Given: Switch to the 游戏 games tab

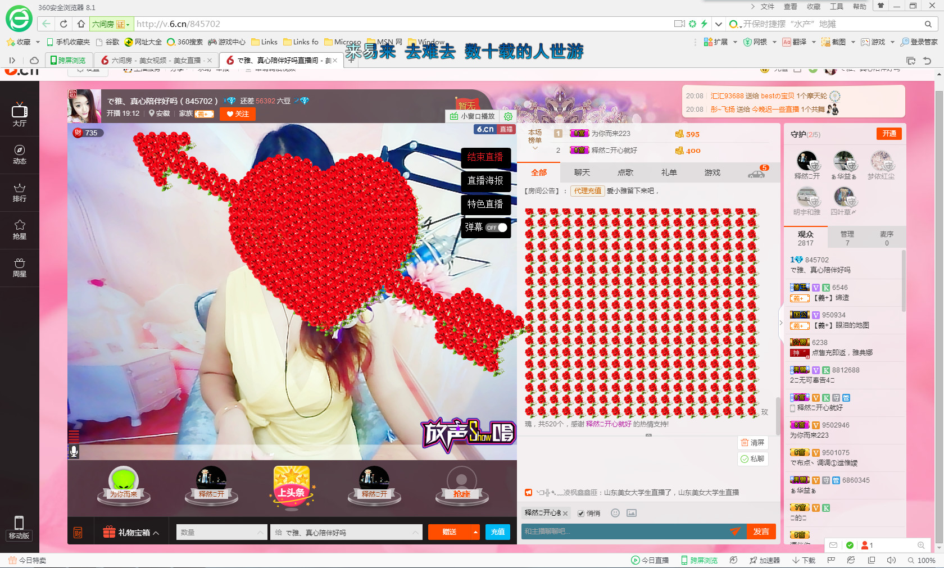Looking at the screenshot, I should click(712, 172).
